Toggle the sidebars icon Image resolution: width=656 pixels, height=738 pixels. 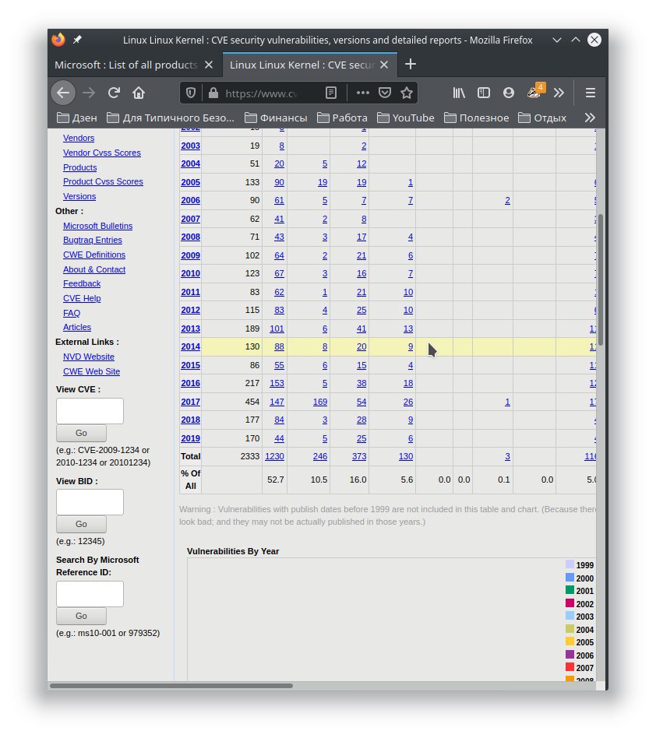484,93
